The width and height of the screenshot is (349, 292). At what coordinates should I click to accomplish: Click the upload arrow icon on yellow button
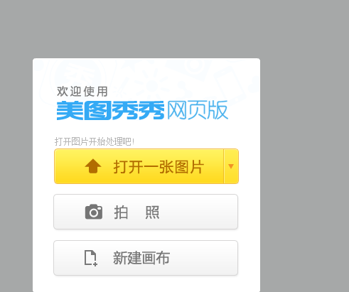pyautogui.click(x=93, y=166)
